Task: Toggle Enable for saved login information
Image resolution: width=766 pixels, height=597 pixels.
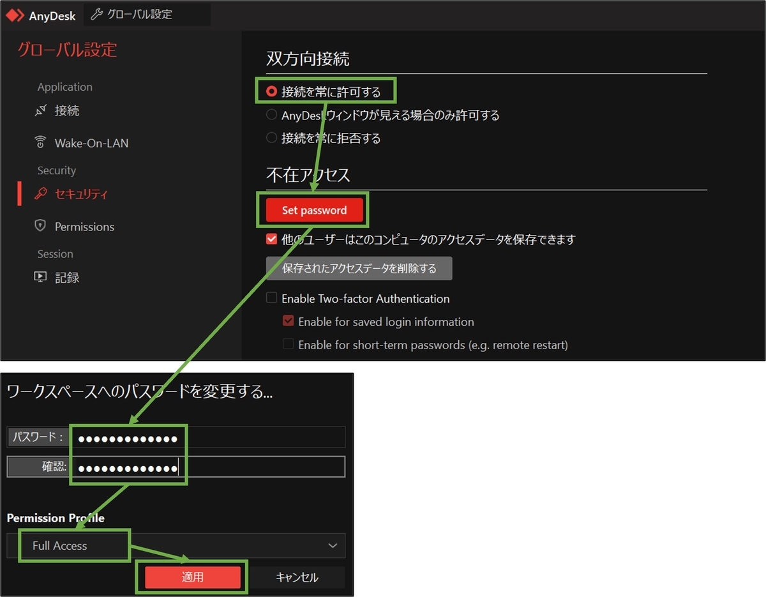Action: (288, 321)
